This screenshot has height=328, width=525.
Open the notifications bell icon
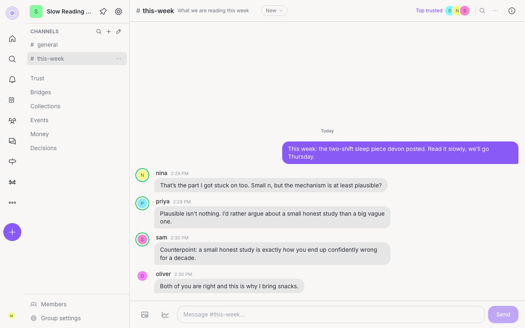coord(12,80)
